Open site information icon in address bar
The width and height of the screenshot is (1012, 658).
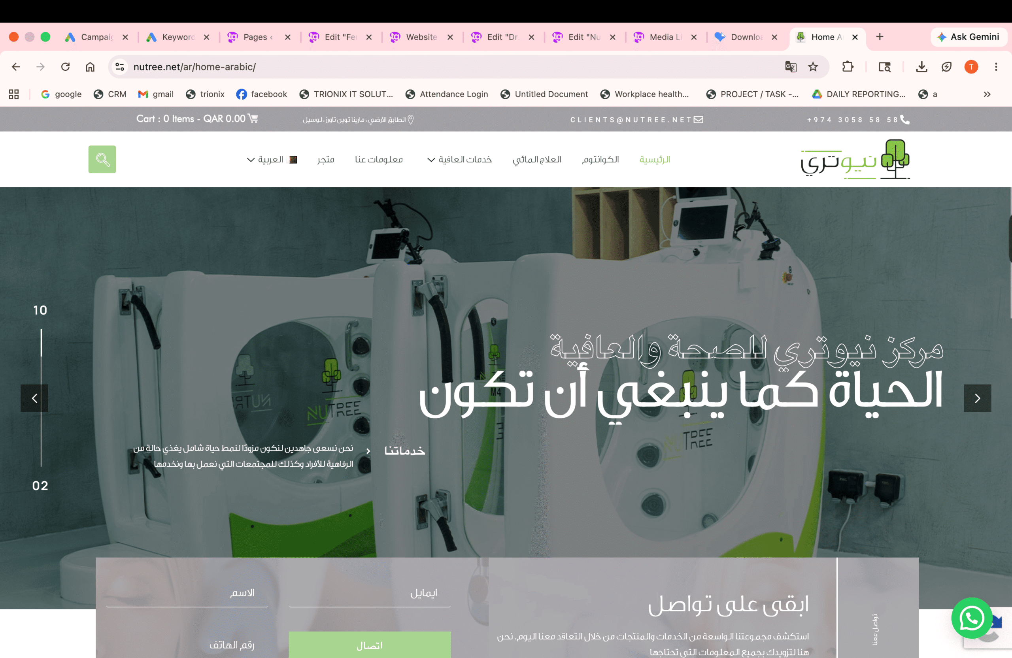pyautogui.click(x=120, y=67)
